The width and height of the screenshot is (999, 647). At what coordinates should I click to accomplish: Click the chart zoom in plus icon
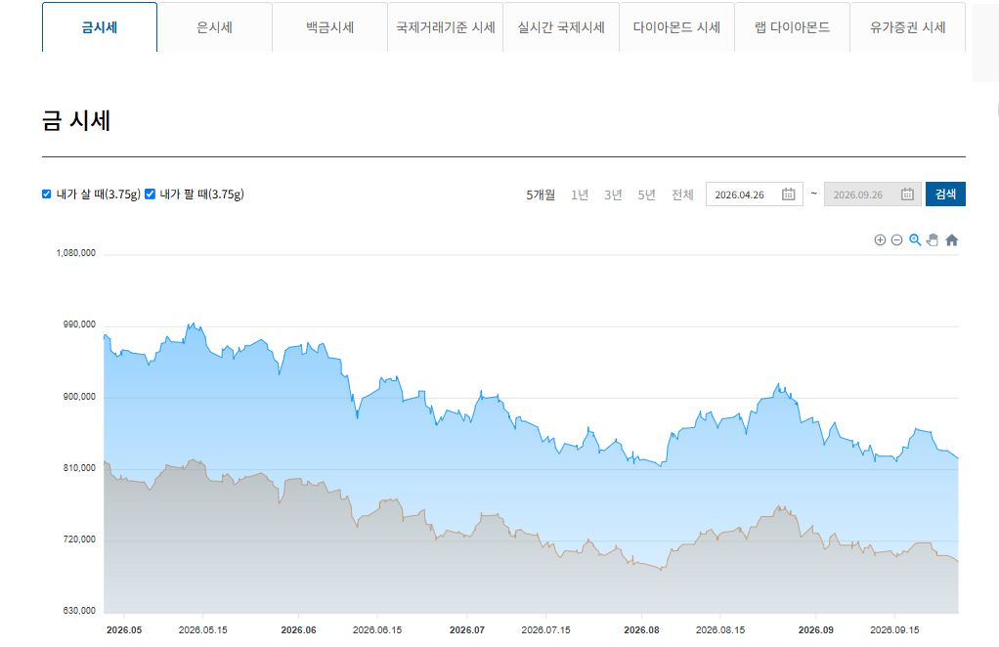(x=880, y=240)
